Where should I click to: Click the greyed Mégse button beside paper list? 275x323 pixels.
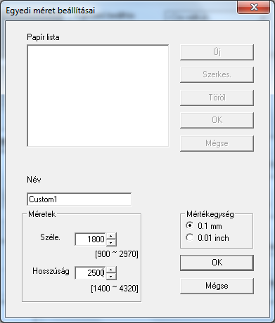click(x=217, y=143)
